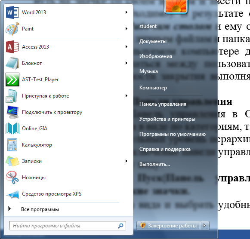
Task: Click the Все программы label
Action: pyautogui.click(x=40, y=209)
